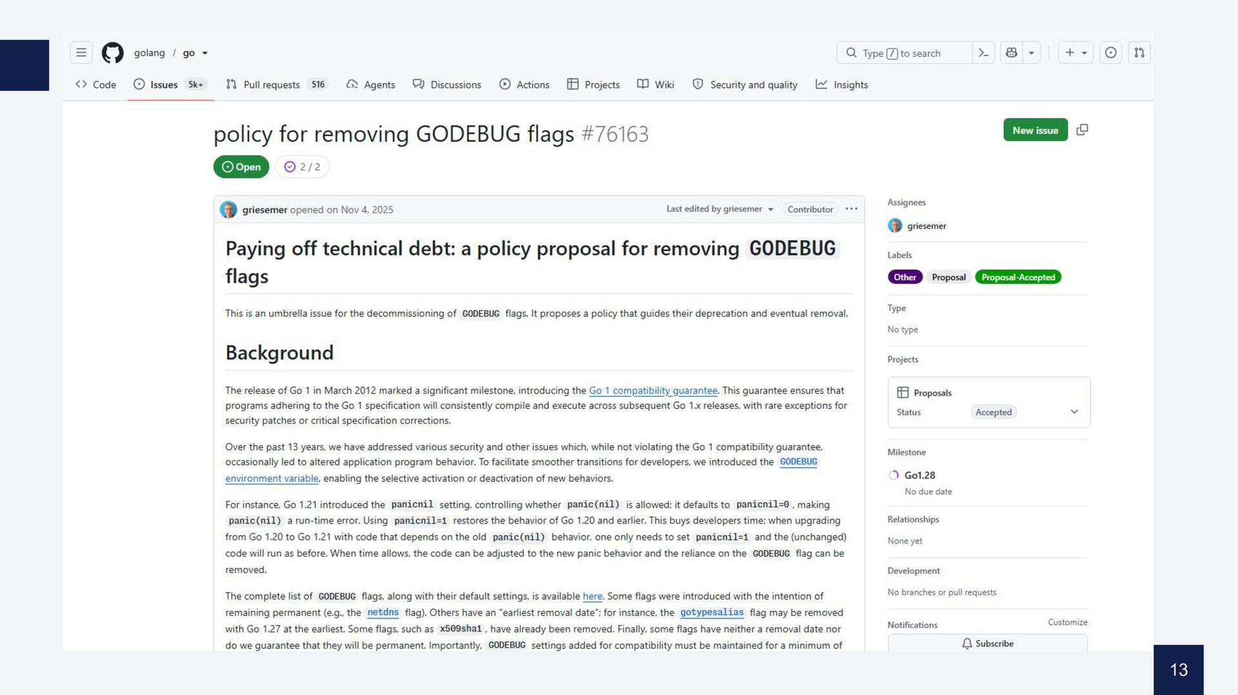The image size is (1238, 695).
Task: Click the golang organization link
Action: 150,53
